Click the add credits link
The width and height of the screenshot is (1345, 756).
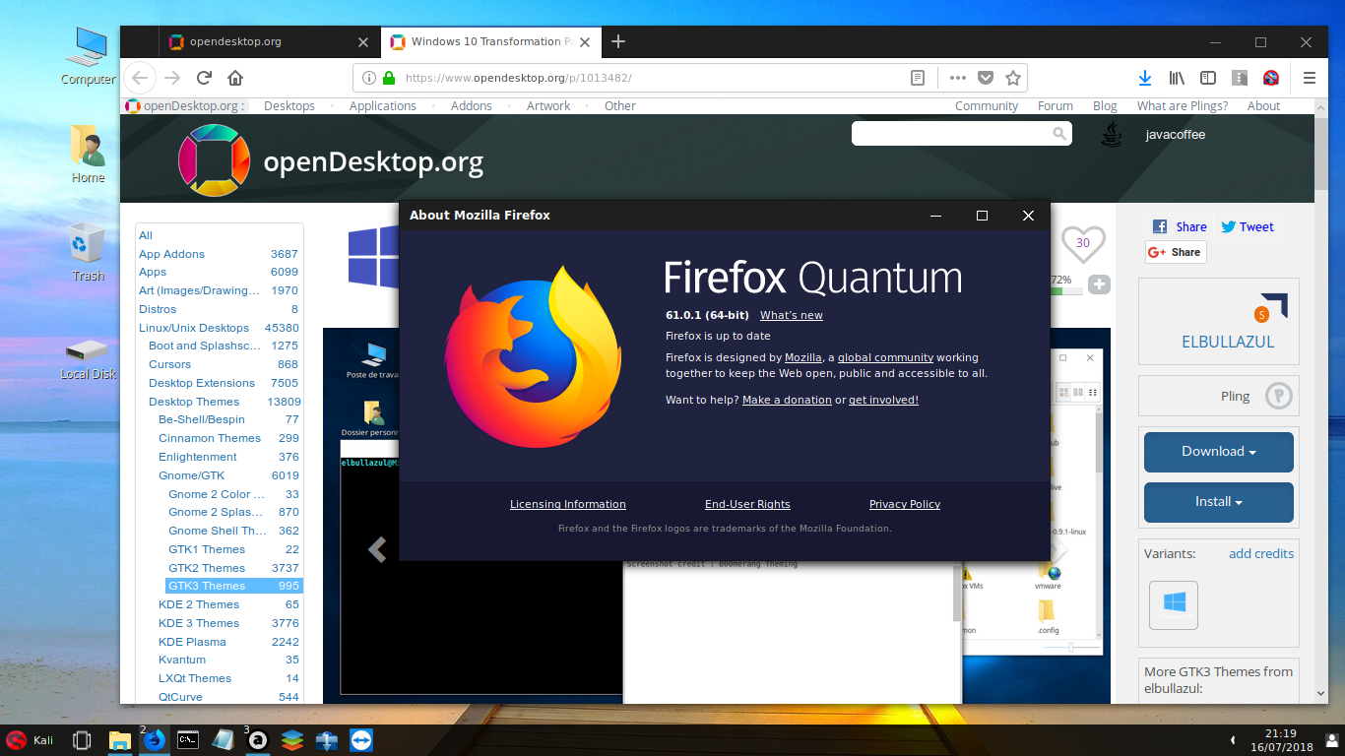coord(1261,553)
